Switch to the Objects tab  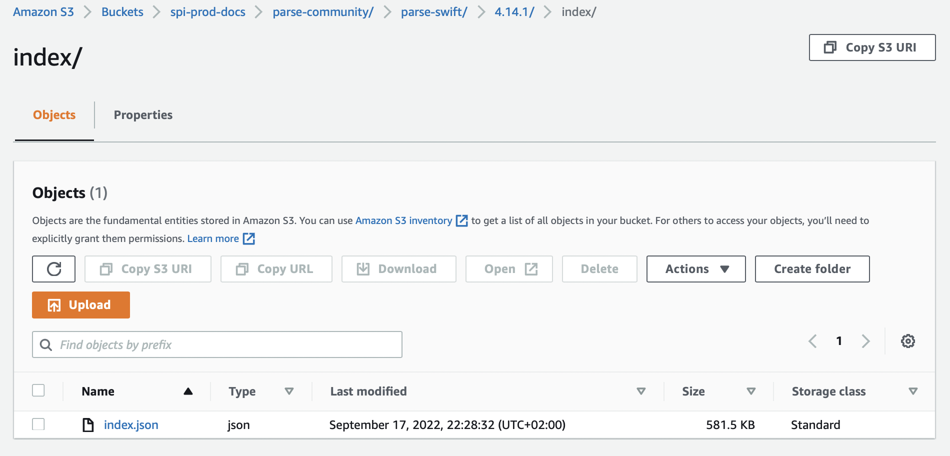pyautogui.click(x=54, y=115)
